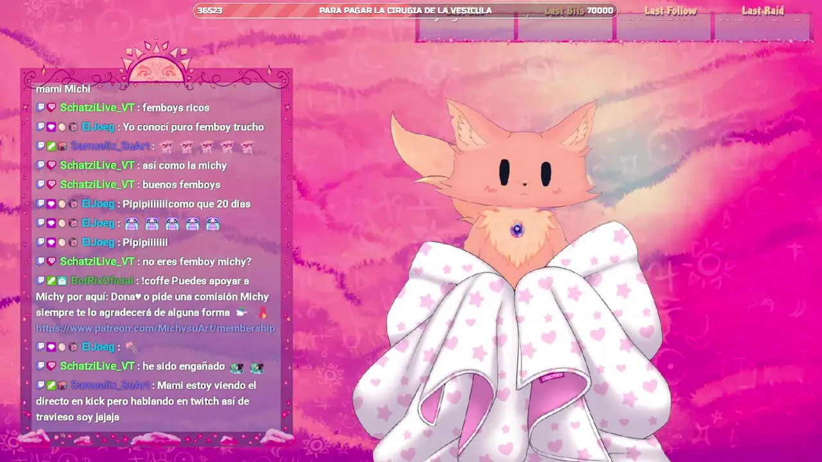Click ElJoeg's name on 'Yo conocí puro femboy trucho'

98,127
